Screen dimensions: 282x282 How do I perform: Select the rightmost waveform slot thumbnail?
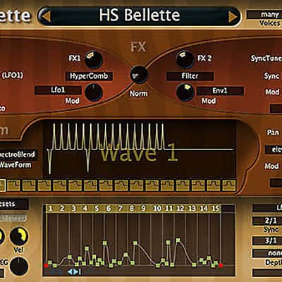[229, 185]
